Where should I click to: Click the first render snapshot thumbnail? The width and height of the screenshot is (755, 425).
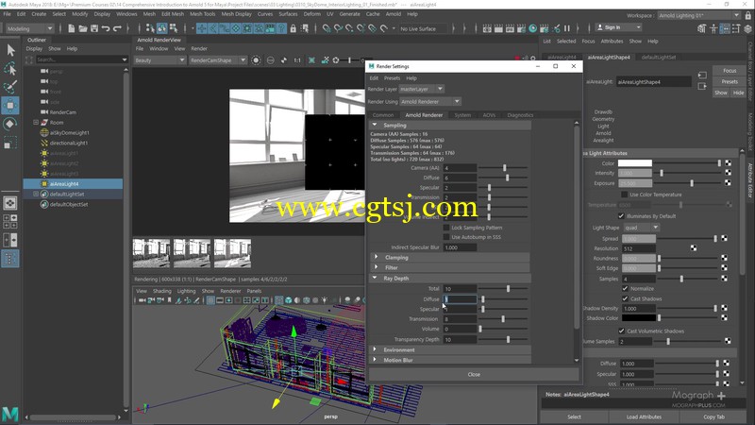(151, 253)
